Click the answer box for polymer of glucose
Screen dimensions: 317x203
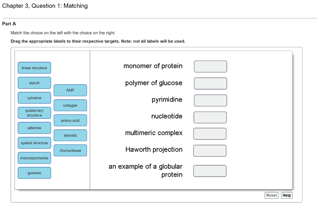point(211,83)
